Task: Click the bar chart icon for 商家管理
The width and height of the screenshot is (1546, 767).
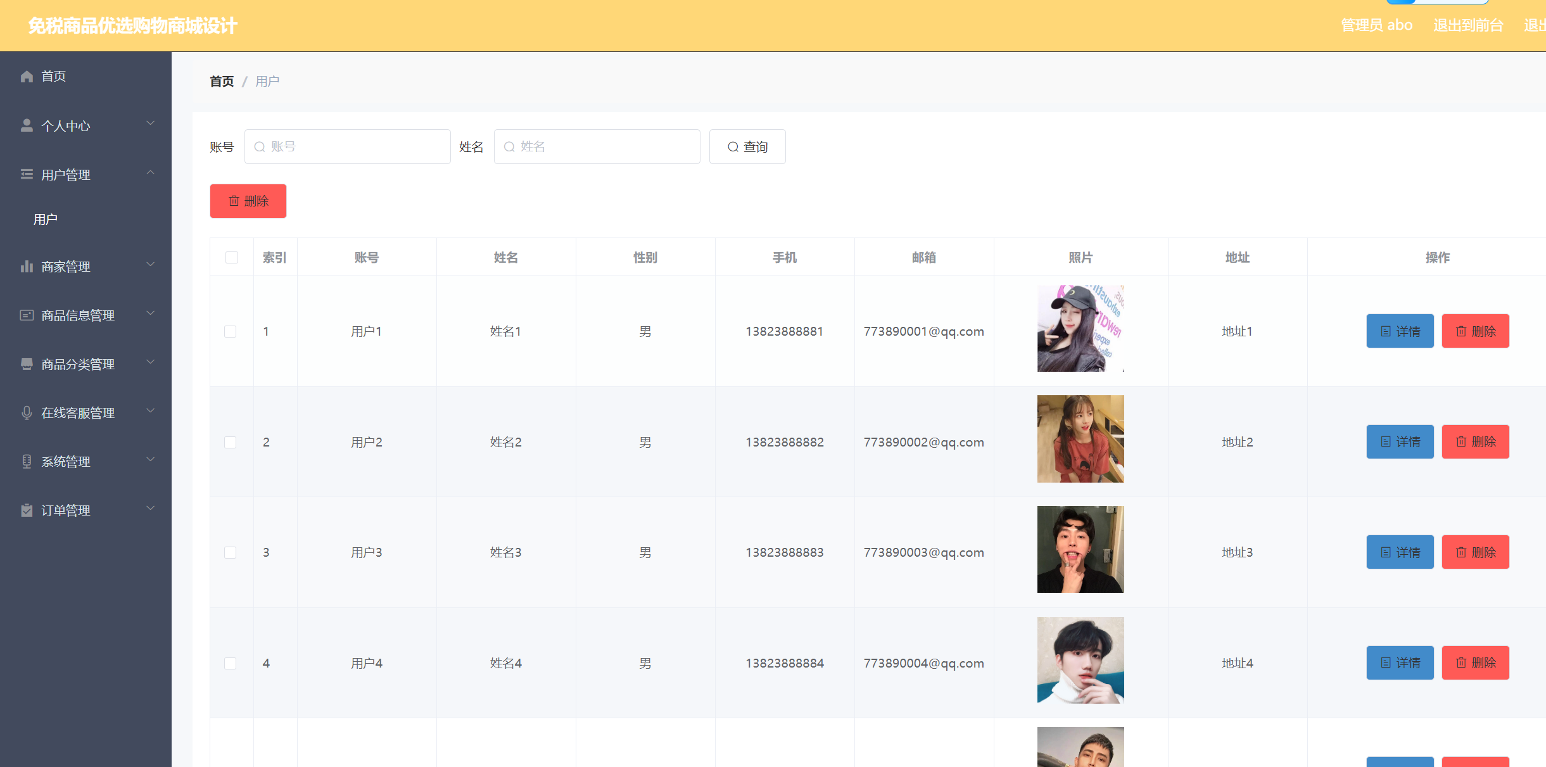Action: 27,267
